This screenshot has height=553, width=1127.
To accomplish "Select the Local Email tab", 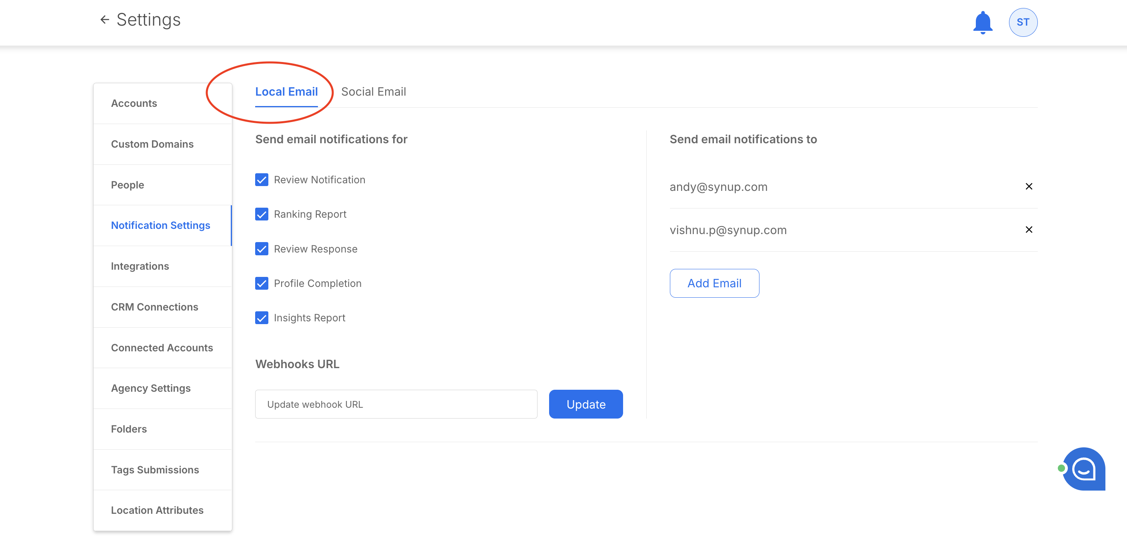I will point(286,92).
